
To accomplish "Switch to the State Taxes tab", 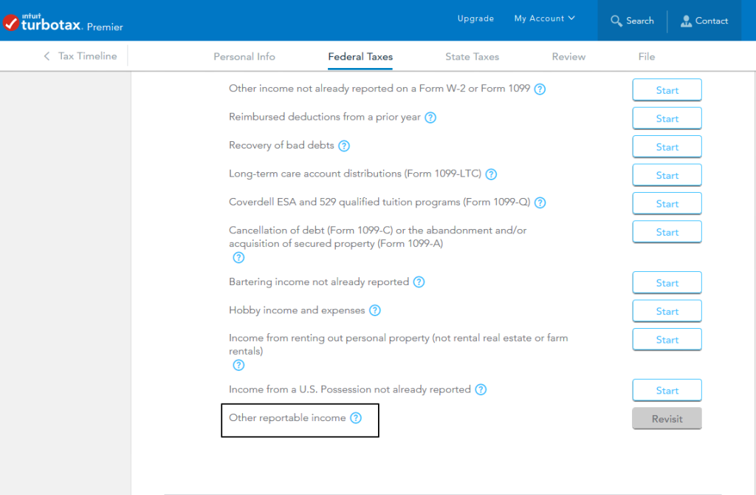I will 472,57.
